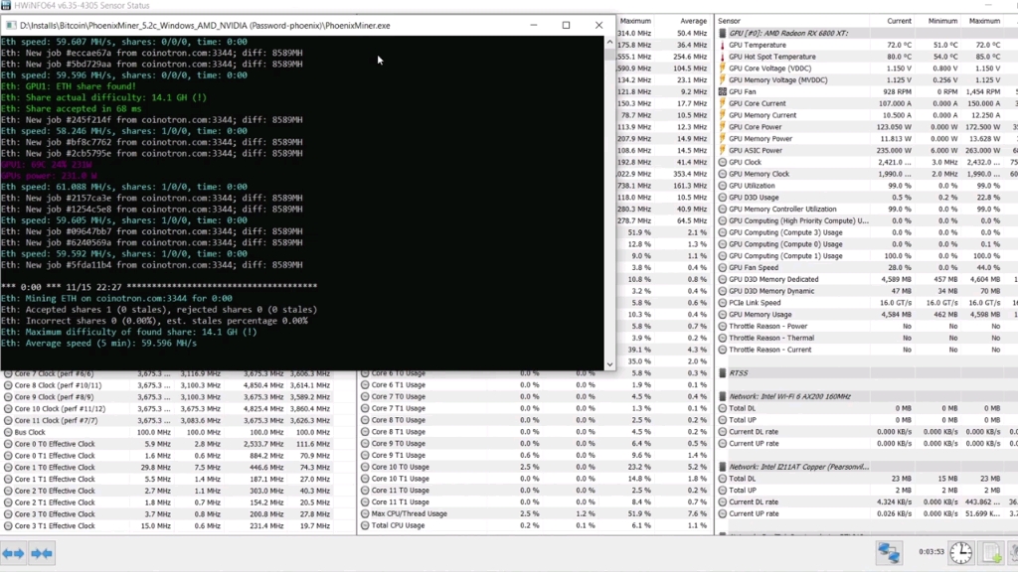Viewport: 1018px width, 572px height.
Task: Select the GPU Memory Clock row
Action: [867, 174]
